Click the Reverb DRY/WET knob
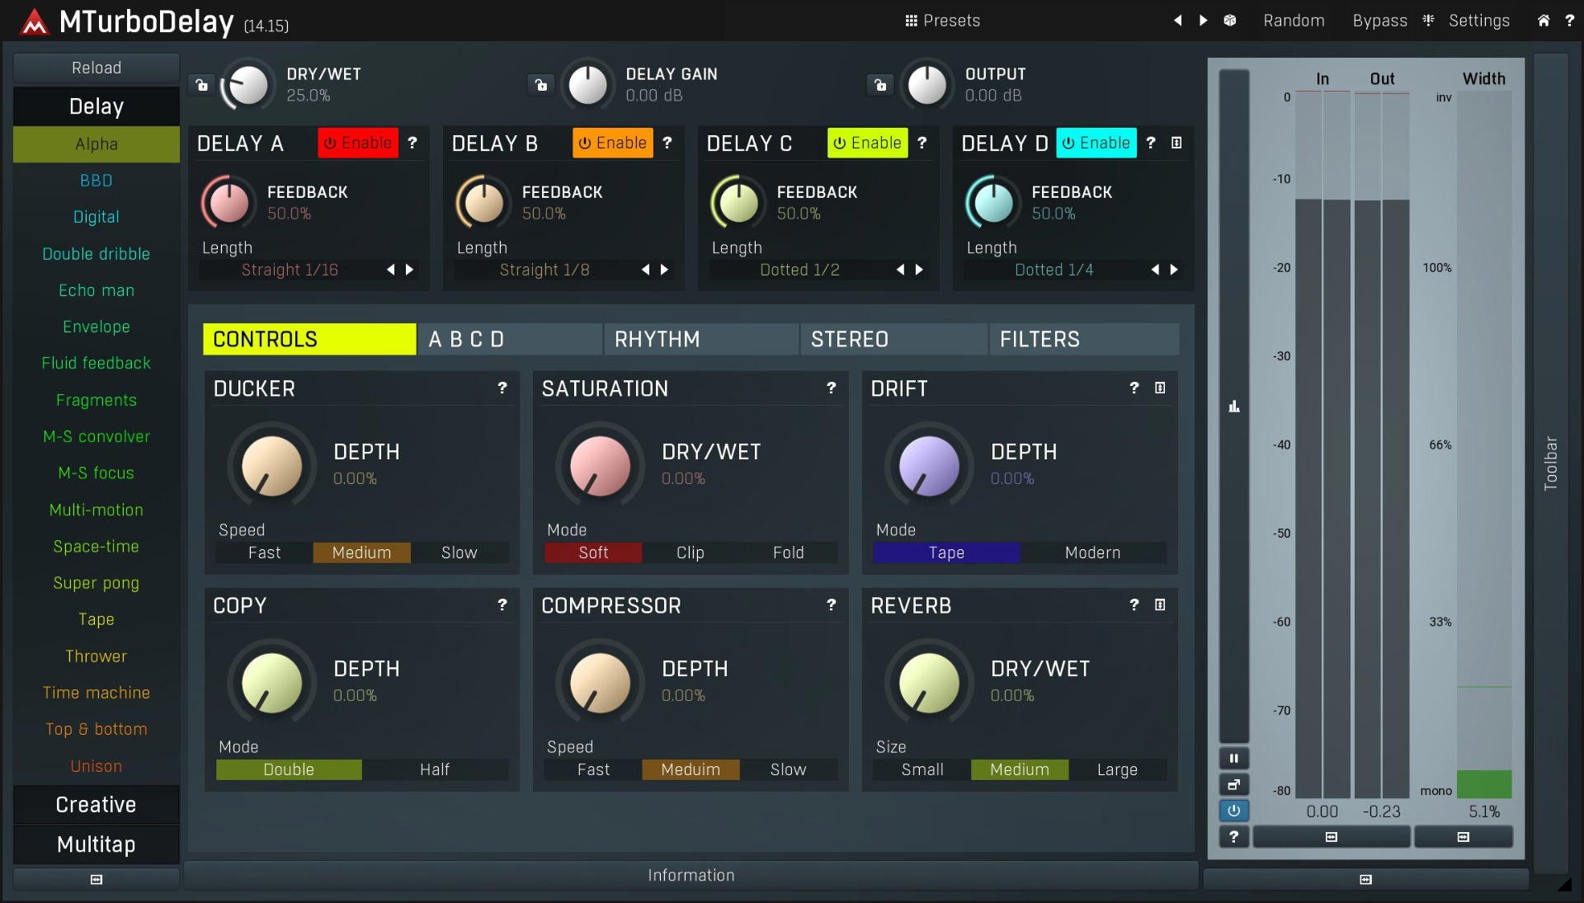Screen dimensions: 1584x903 click(x=929, y=683)
